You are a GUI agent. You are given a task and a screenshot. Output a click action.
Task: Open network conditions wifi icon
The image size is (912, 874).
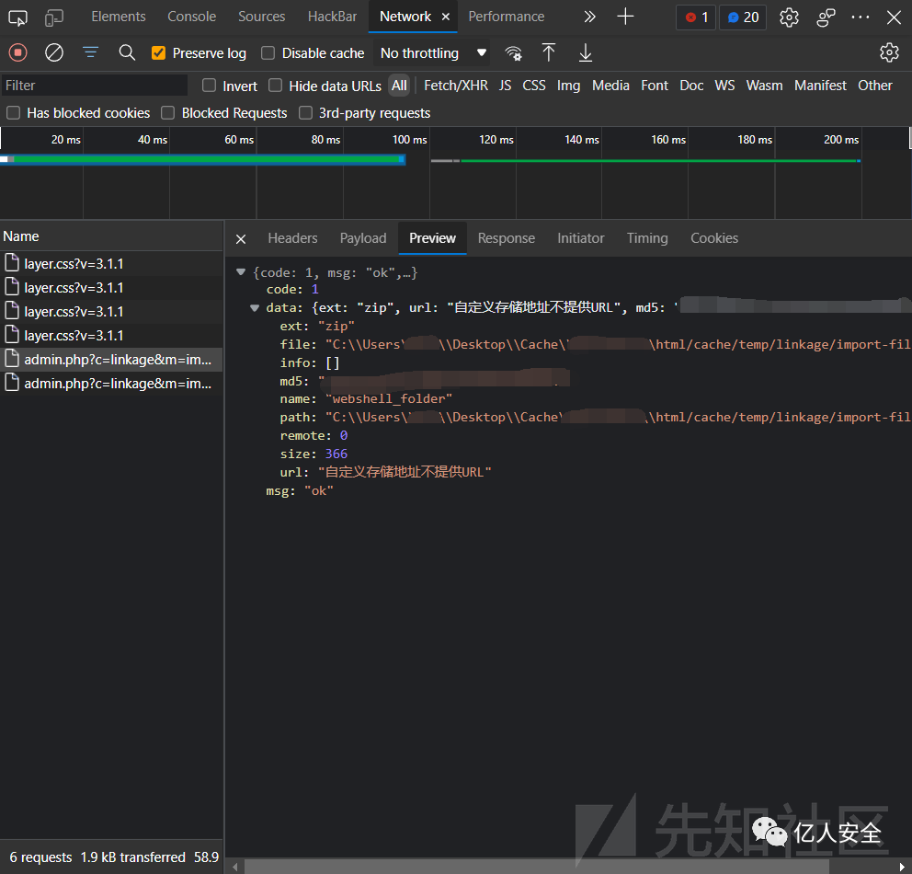(x=513, y=52)
